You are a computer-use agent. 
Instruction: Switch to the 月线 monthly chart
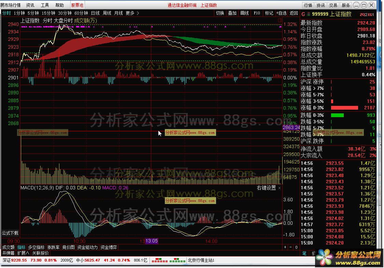tap(118, 13)
